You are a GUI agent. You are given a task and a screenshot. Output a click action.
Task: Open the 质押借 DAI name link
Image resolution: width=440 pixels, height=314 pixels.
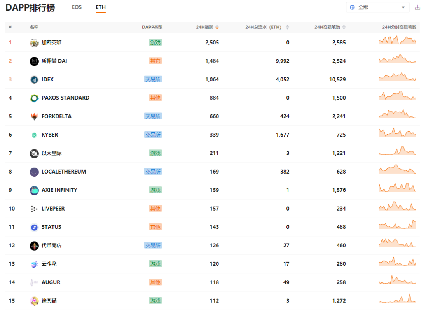pyautogui.click(x=54, y=61)
